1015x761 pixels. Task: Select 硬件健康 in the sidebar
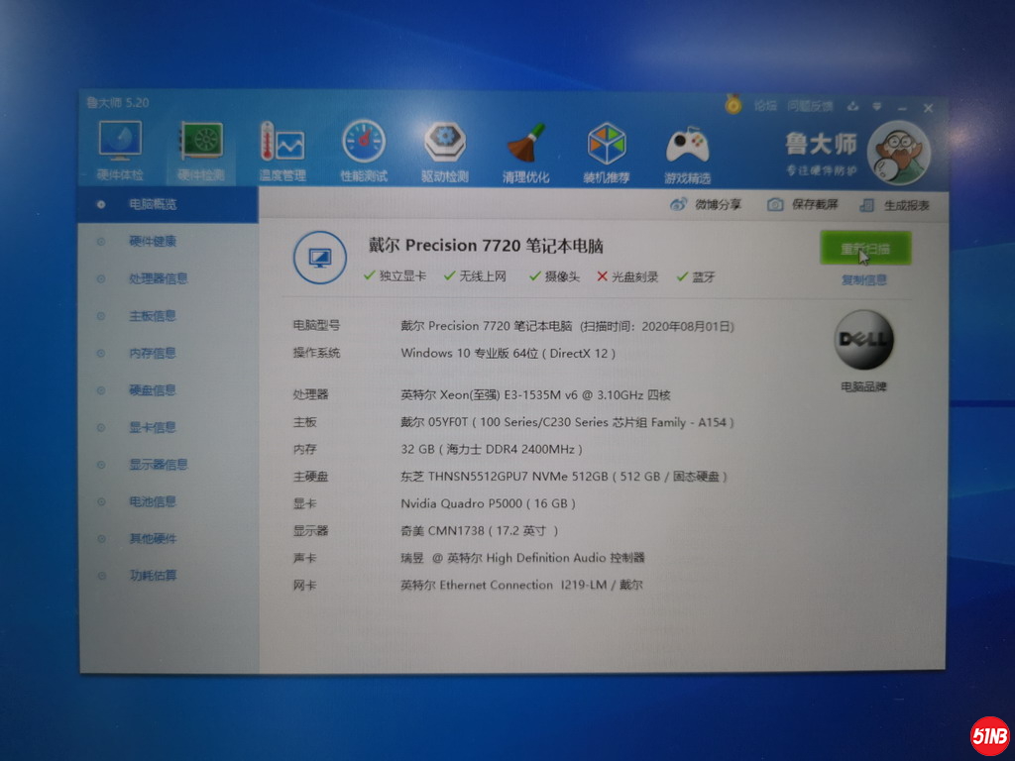169,242
